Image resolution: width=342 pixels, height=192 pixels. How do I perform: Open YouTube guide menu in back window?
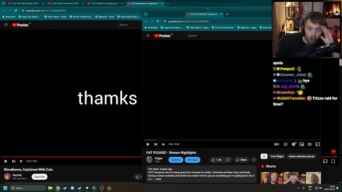pyautogui.click(x=6, y=25)
